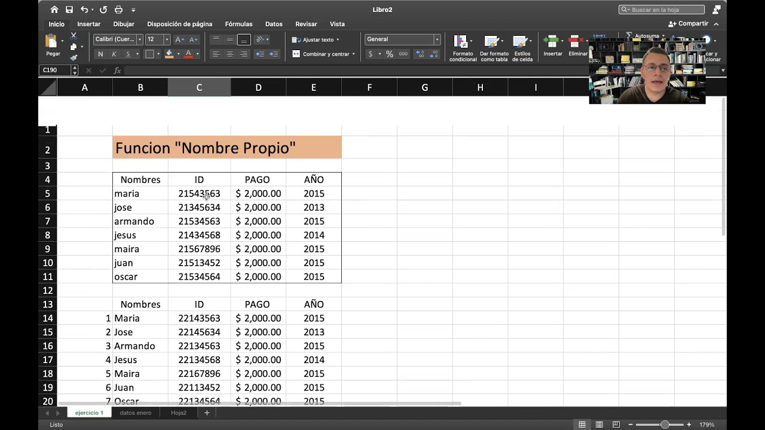This screenshot has height=430, width=765.
Task: Open the Vista ribbon tab
Action: coord(337,24)
